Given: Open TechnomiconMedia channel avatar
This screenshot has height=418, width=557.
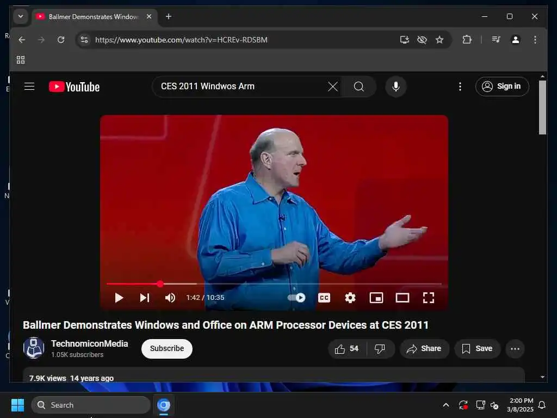Looking at the screenshot, I should point(34,348).
